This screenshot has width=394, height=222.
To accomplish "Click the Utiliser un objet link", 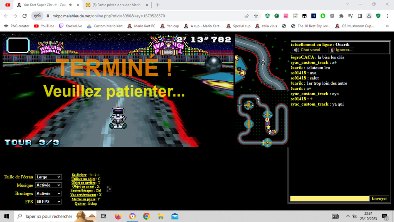I will click(x=83, y=179).
